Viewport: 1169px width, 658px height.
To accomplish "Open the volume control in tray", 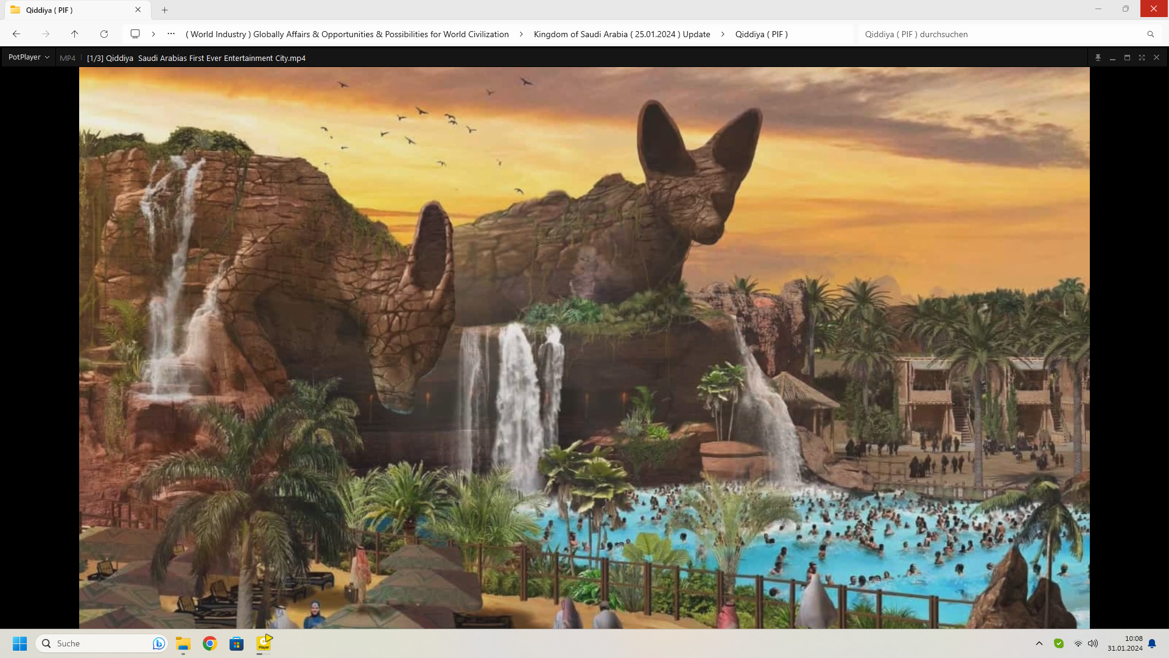I will 1093,643.
